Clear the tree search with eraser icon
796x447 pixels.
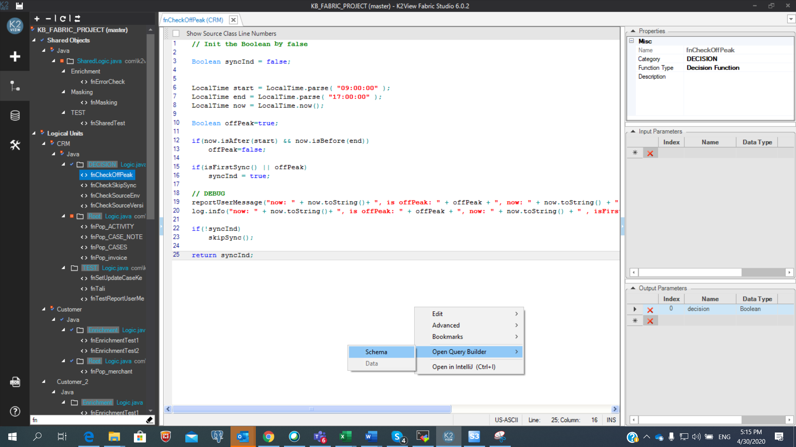click(150, 420)
